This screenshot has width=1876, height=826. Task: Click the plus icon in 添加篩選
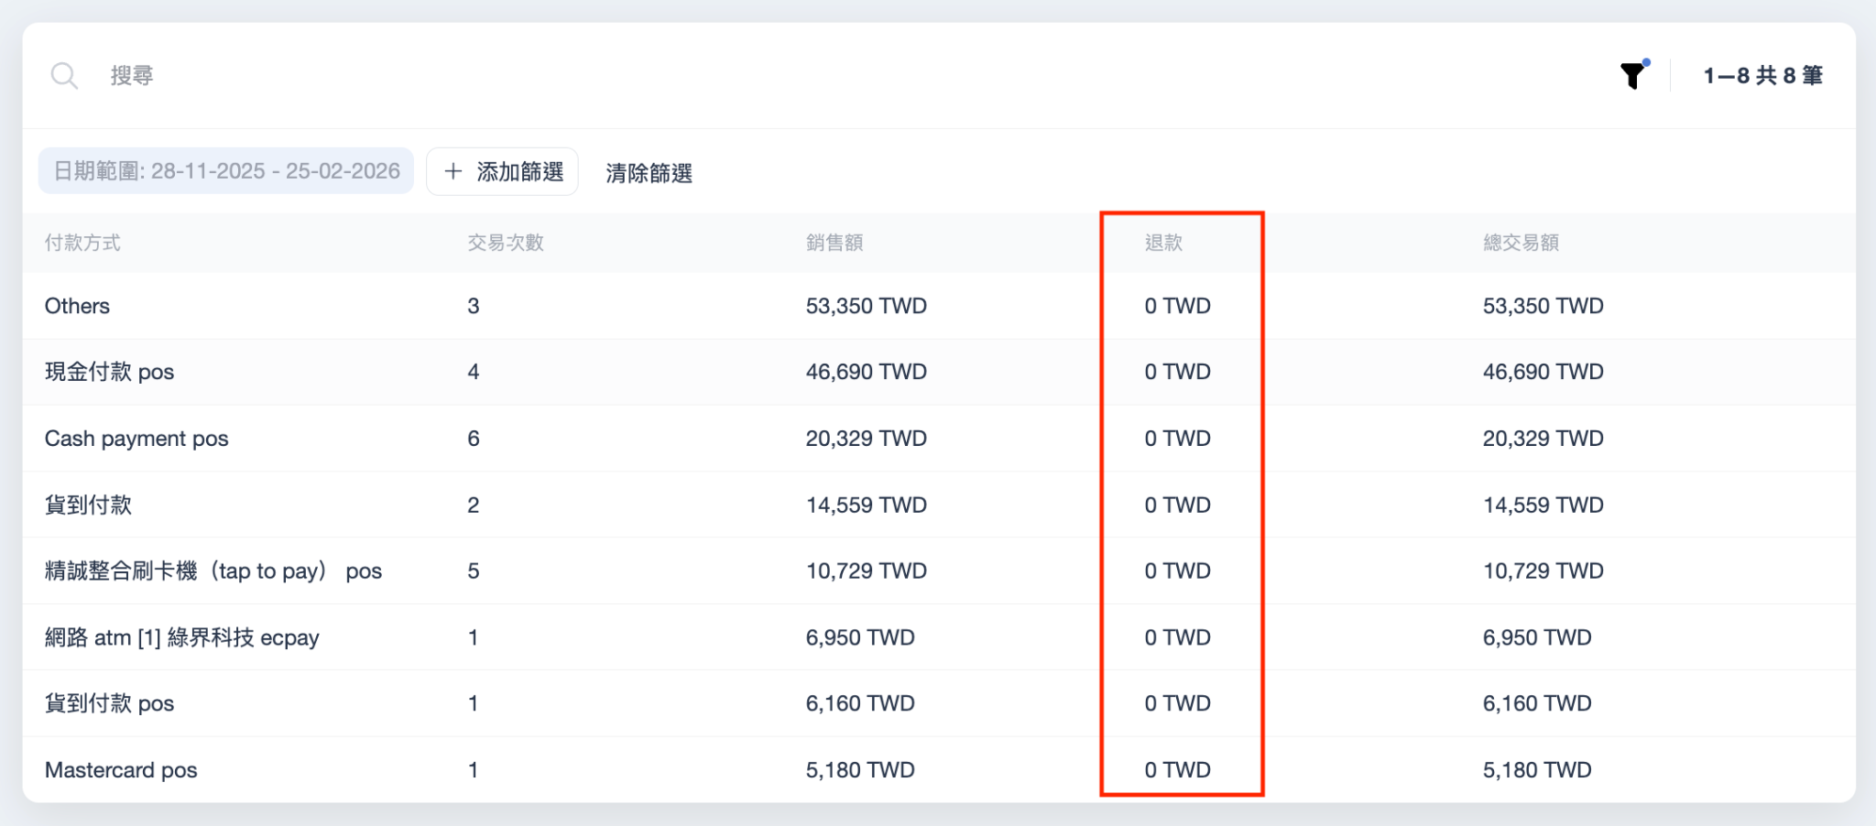tap(453, 171)
